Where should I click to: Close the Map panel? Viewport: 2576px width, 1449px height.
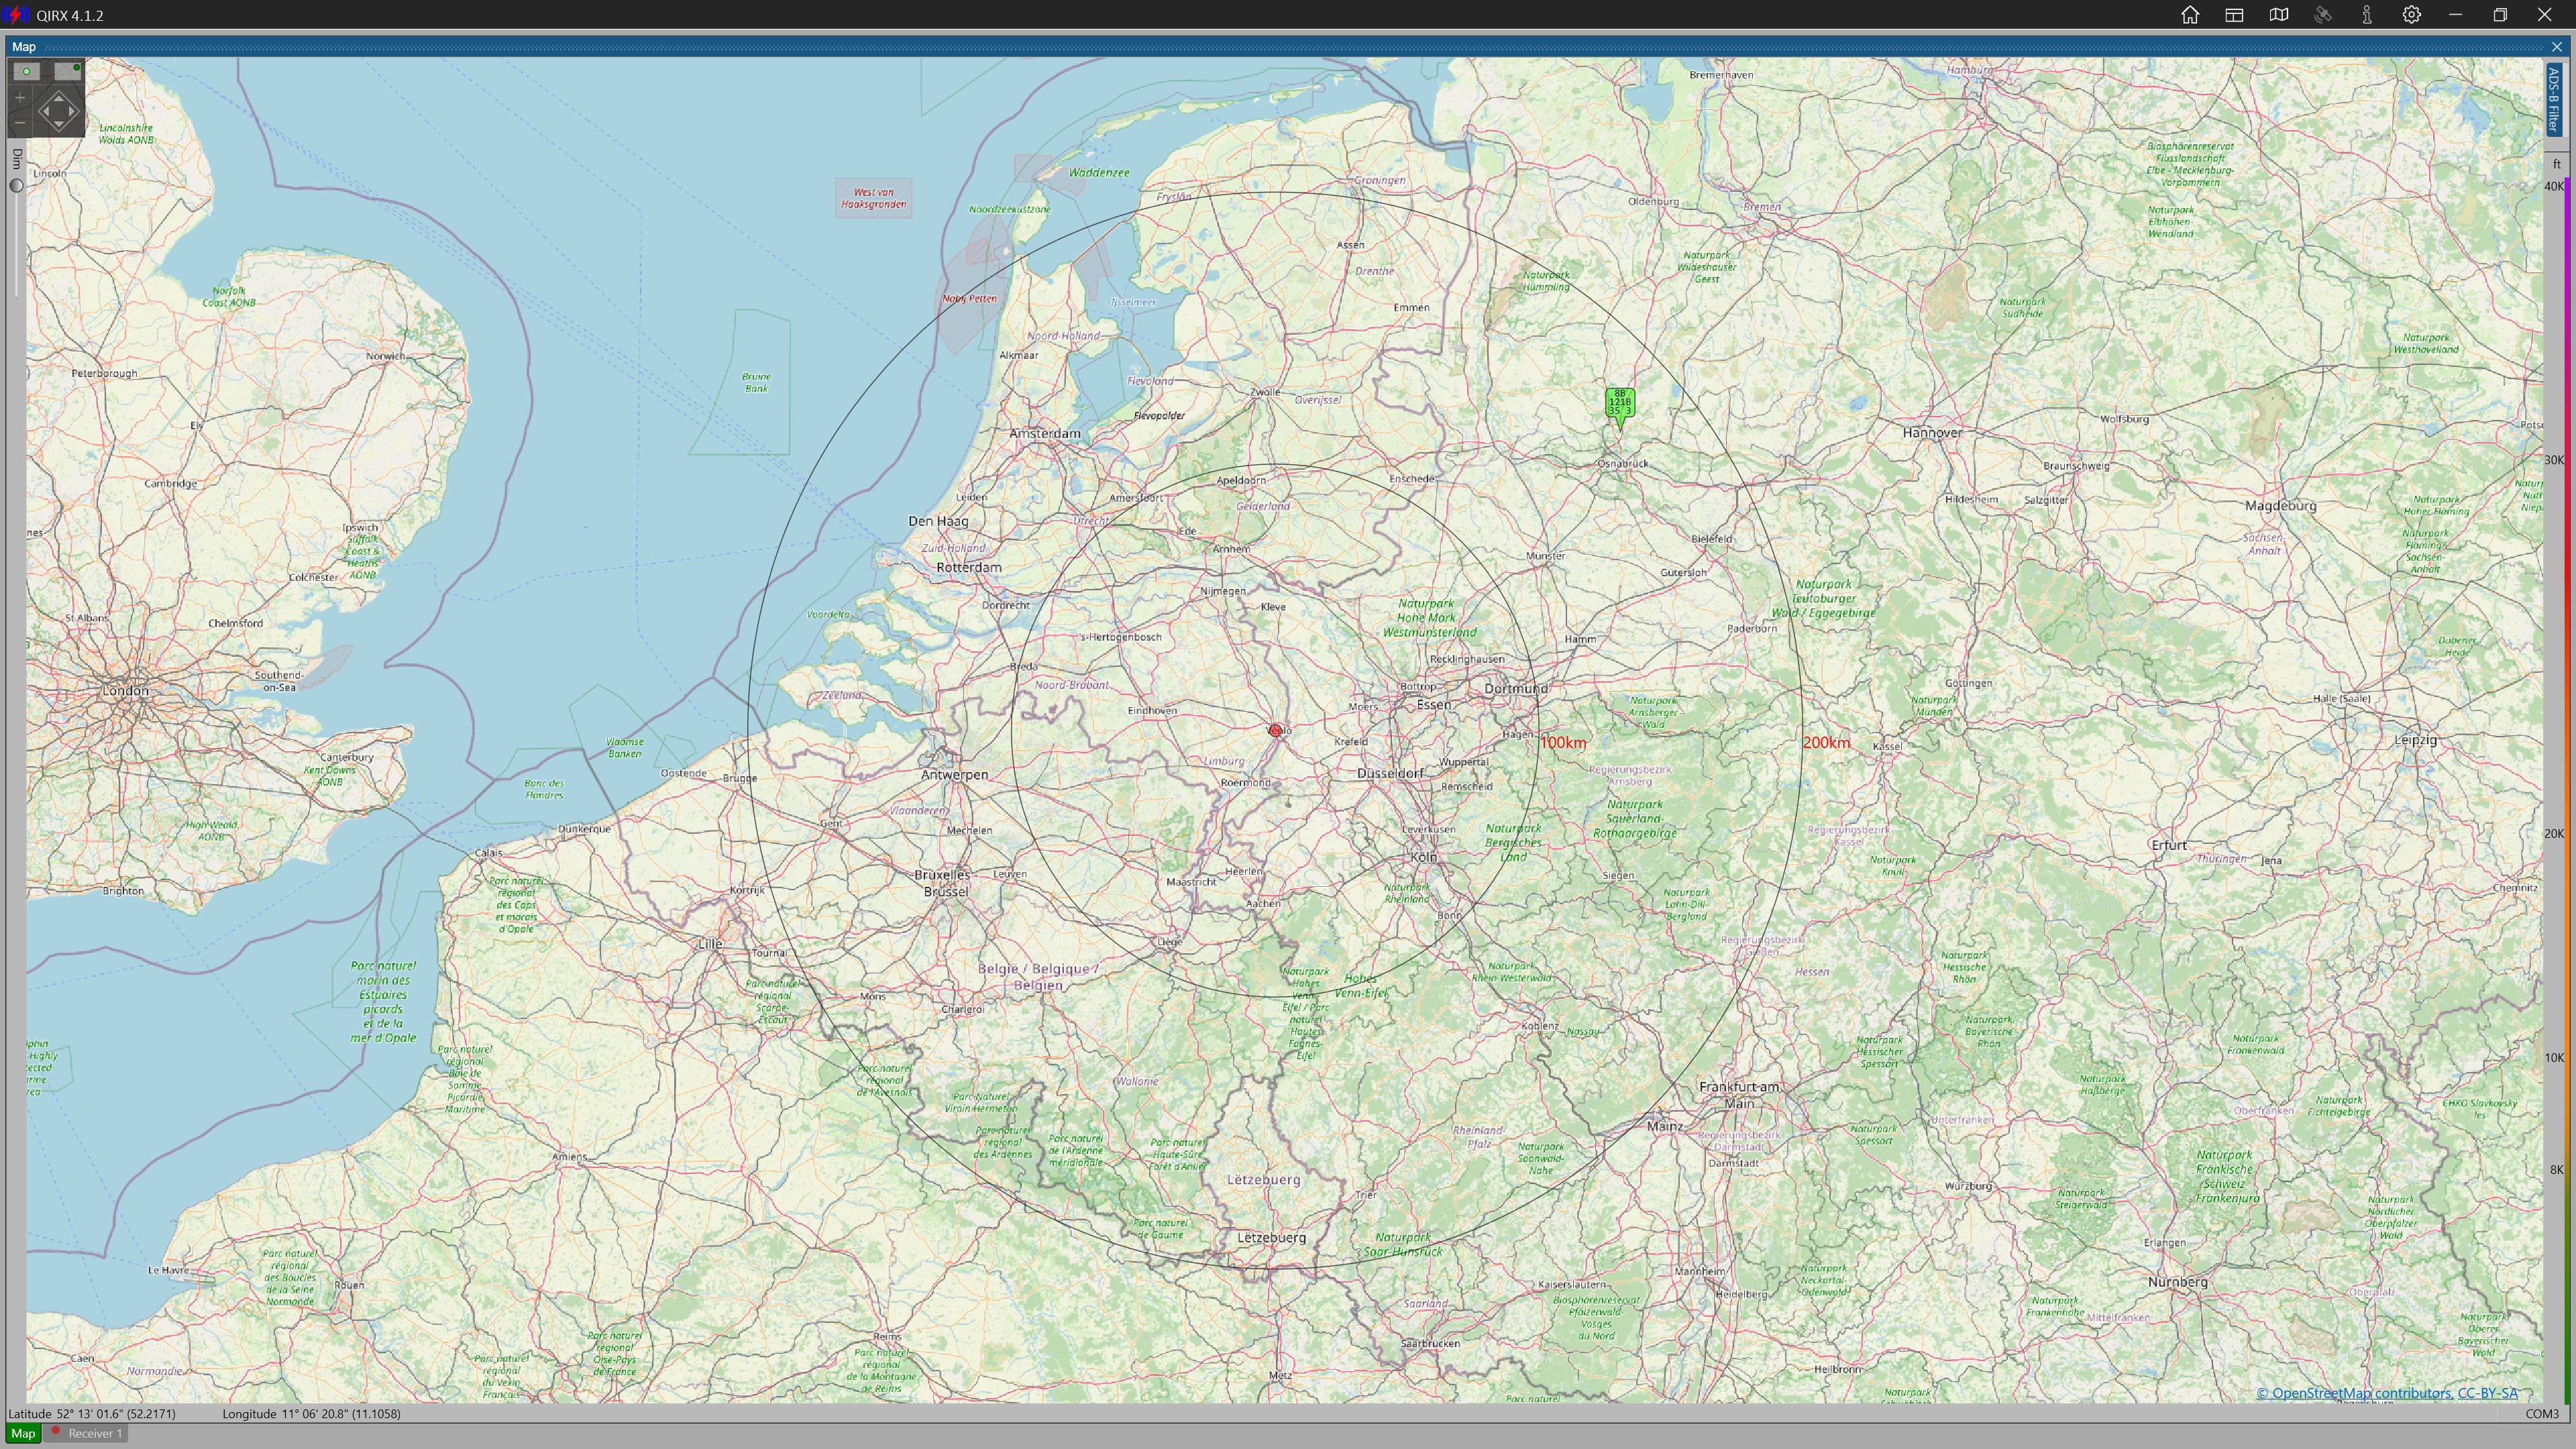[x=2557, y=47]
